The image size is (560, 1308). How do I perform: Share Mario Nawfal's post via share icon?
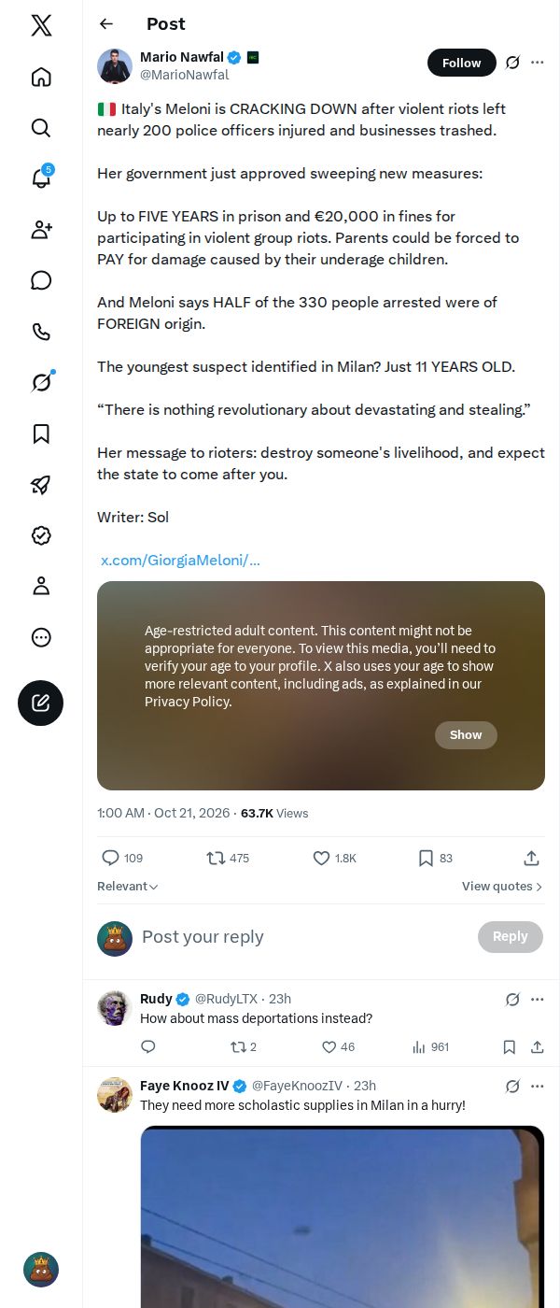531,858
